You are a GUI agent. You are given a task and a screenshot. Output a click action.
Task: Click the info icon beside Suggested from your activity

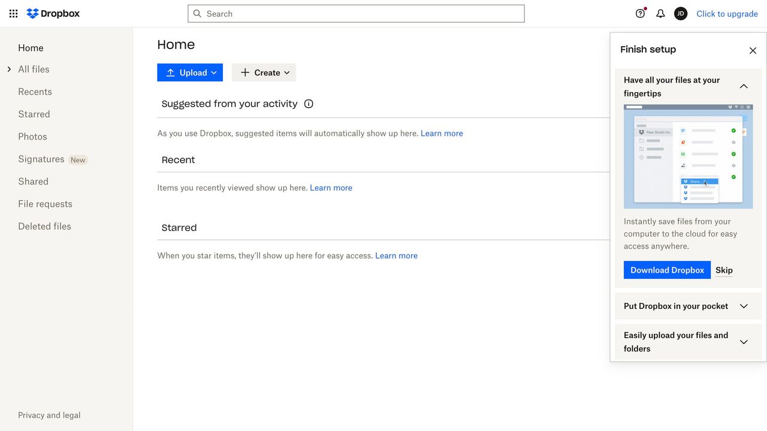coord(309,104)
